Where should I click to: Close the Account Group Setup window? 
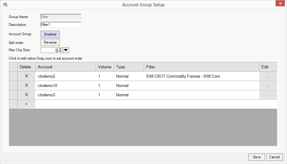pos(280,4)
